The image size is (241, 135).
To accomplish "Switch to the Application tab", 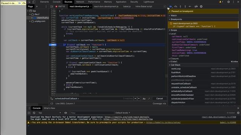I will [x=121, y=2].
